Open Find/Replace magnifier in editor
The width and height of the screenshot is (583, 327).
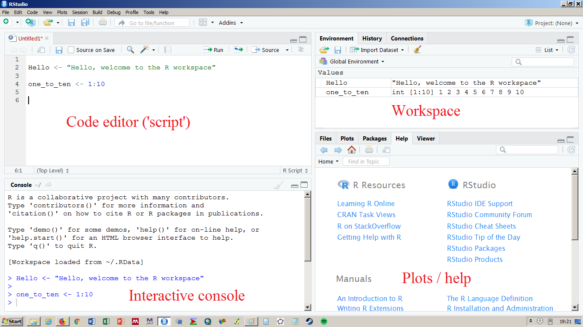pyautogui.click(x=131, y=50)
